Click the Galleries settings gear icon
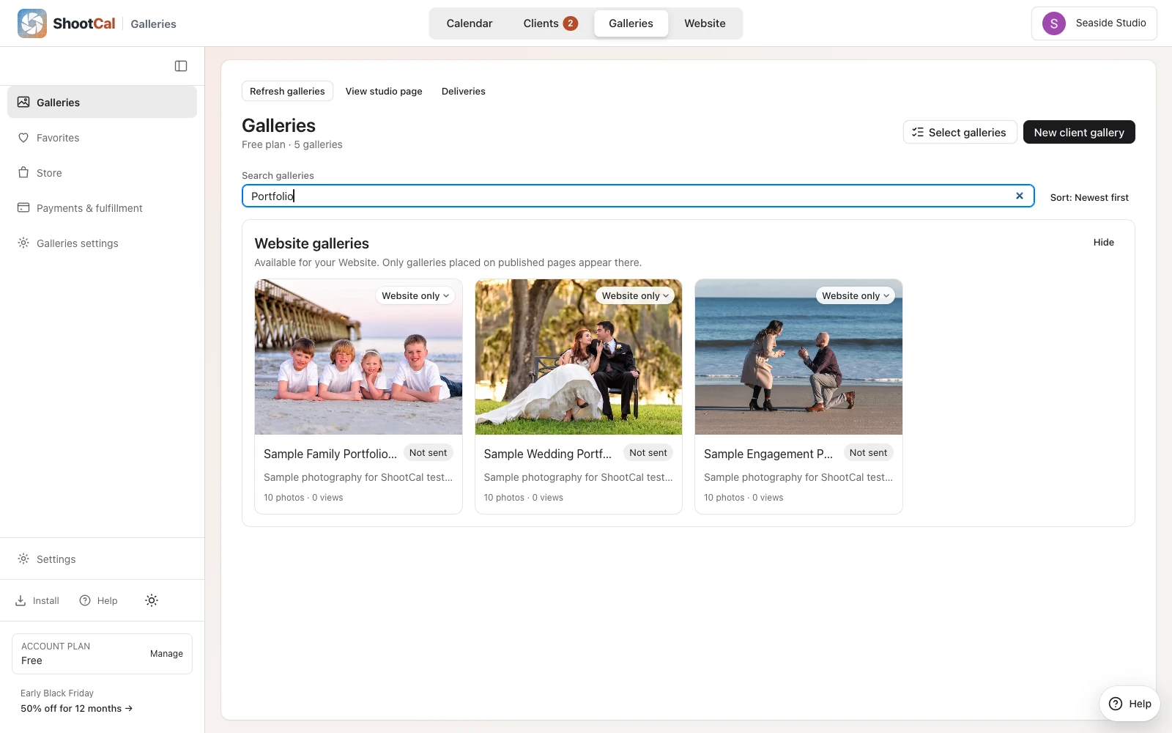 (23, 243)
